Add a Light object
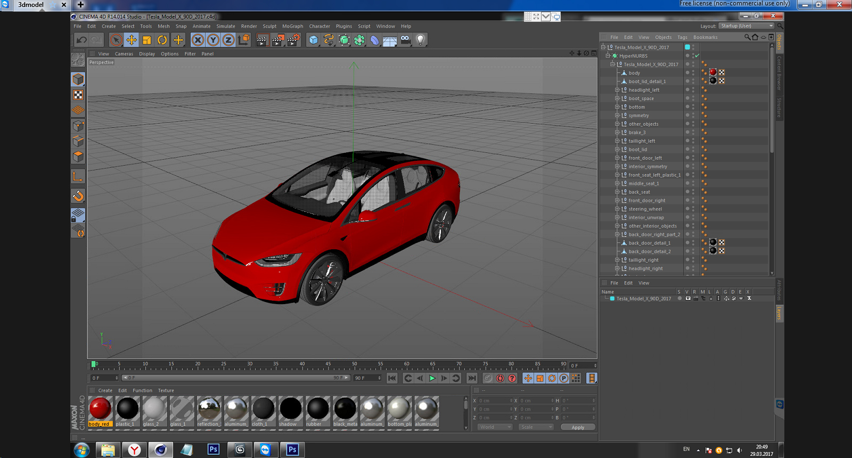The width and height of the screenshot is (852, 458). point(421,40)
